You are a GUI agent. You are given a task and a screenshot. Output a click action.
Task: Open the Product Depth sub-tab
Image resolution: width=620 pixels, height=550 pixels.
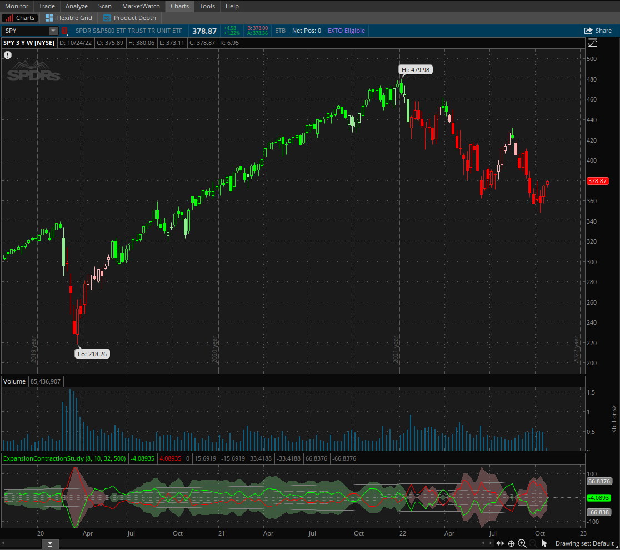point(129,18)
